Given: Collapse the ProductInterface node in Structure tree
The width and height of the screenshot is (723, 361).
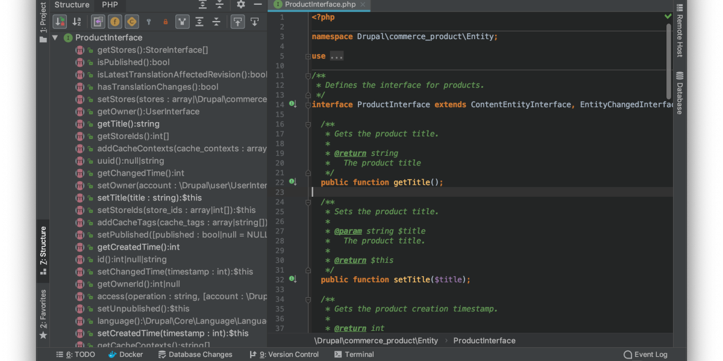Looking at the screenshot, I should (x=55, y=37).
